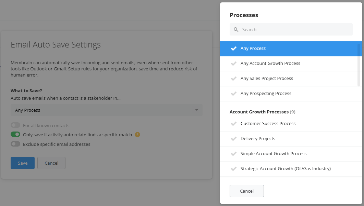Image resolution: width=364 pixels, height=206 pixels.
Task: Open the Any Process dropdown selector
Action: (x=106, y=110)
